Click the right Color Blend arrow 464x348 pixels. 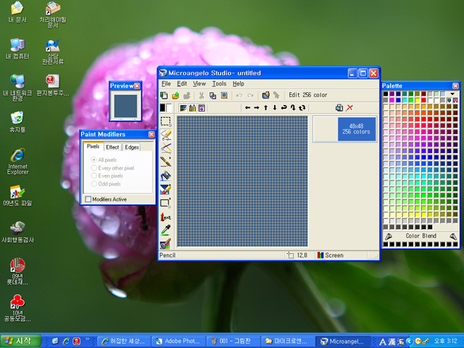(453, 236)
